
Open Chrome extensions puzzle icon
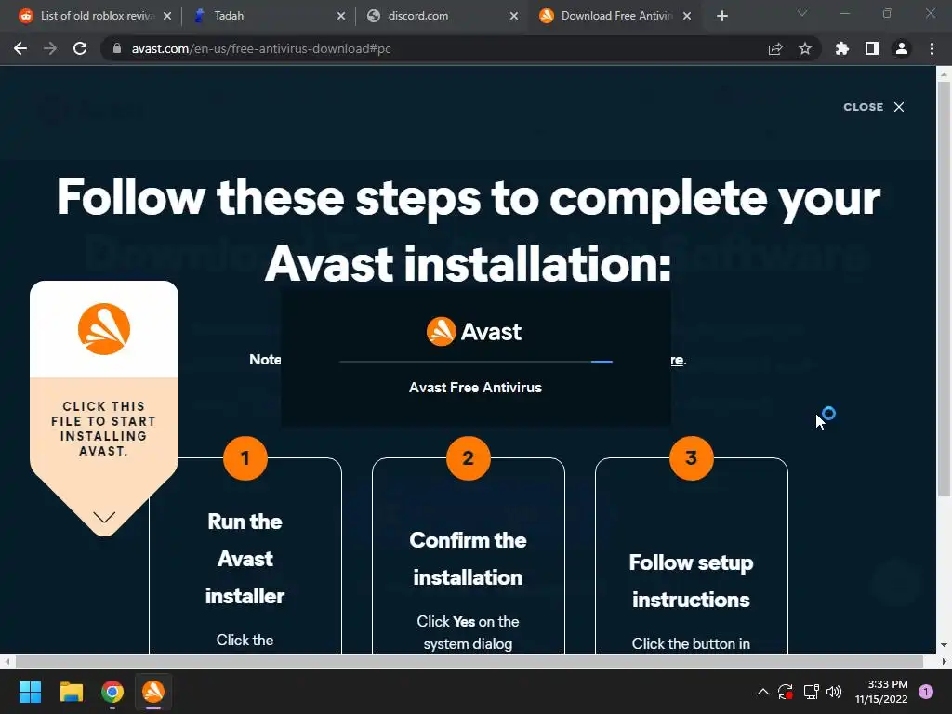pos(842,48)
